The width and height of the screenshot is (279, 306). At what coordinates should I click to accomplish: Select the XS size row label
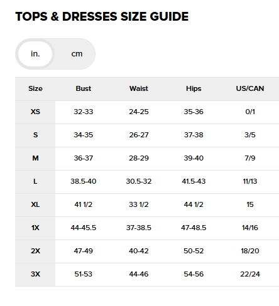(35, 112)
